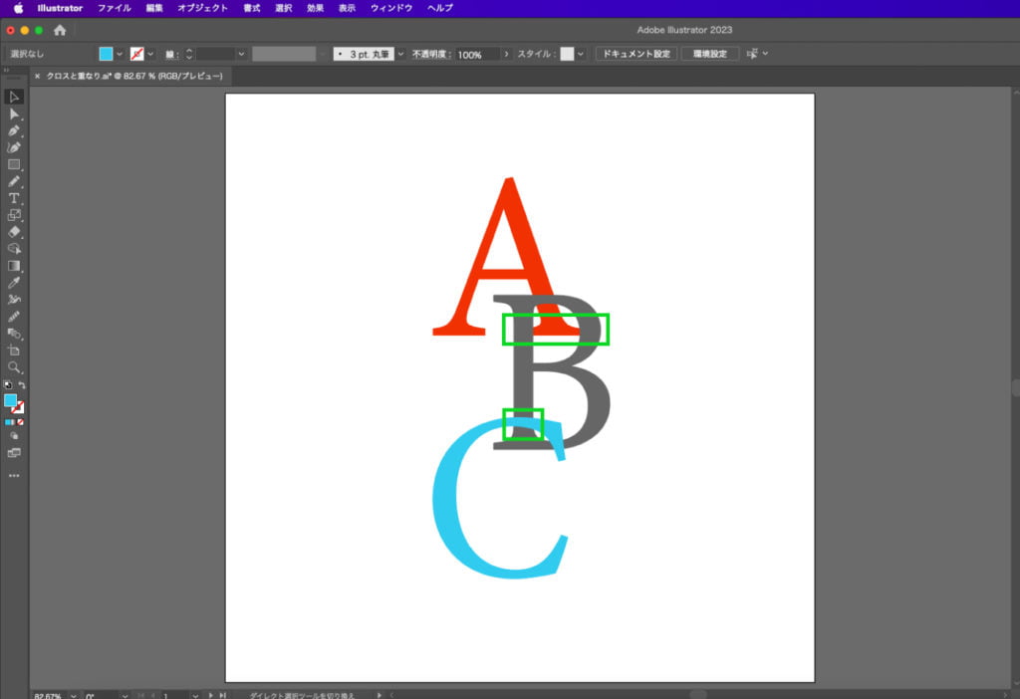
Task: Expand the スタイル graphic style dropdown
Action: tap(583, 54)
